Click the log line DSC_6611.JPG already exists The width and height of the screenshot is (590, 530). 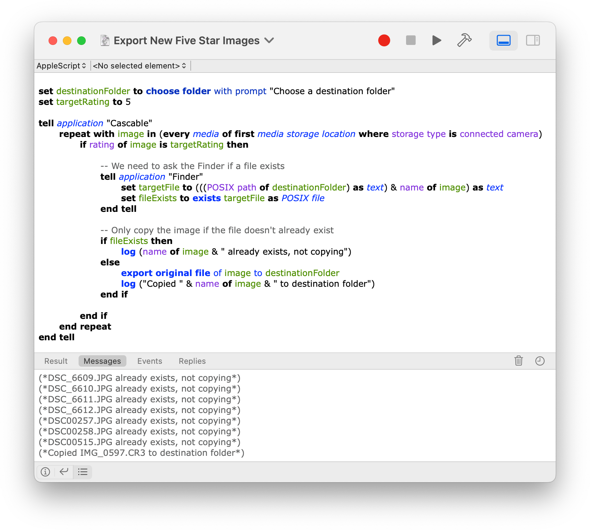(x=139, y=399)
